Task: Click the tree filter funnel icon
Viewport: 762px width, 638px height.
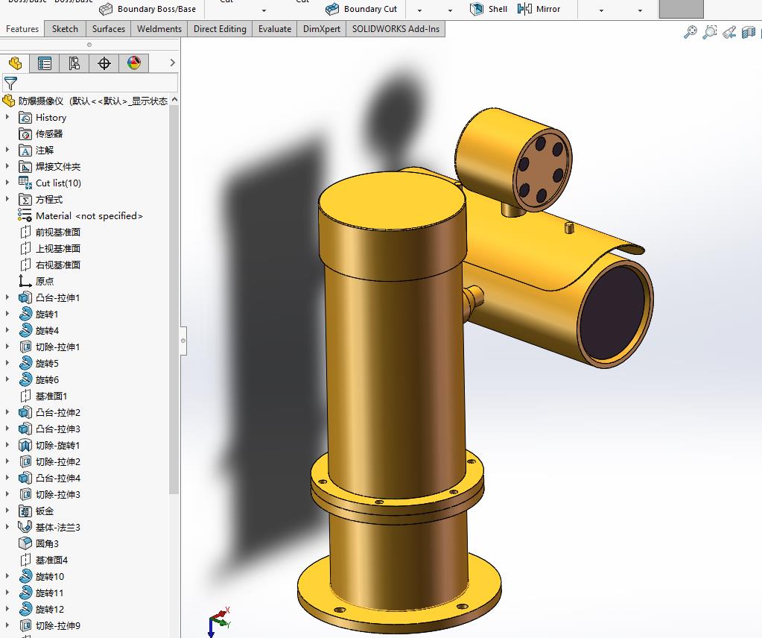Action: click(10, 83)
